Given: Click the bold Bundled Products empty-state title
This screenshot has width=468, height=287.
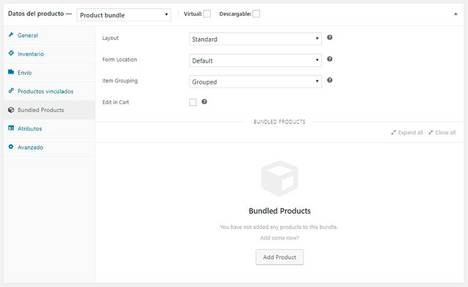Looking at the screenshot, I should [x=279, y=211].
